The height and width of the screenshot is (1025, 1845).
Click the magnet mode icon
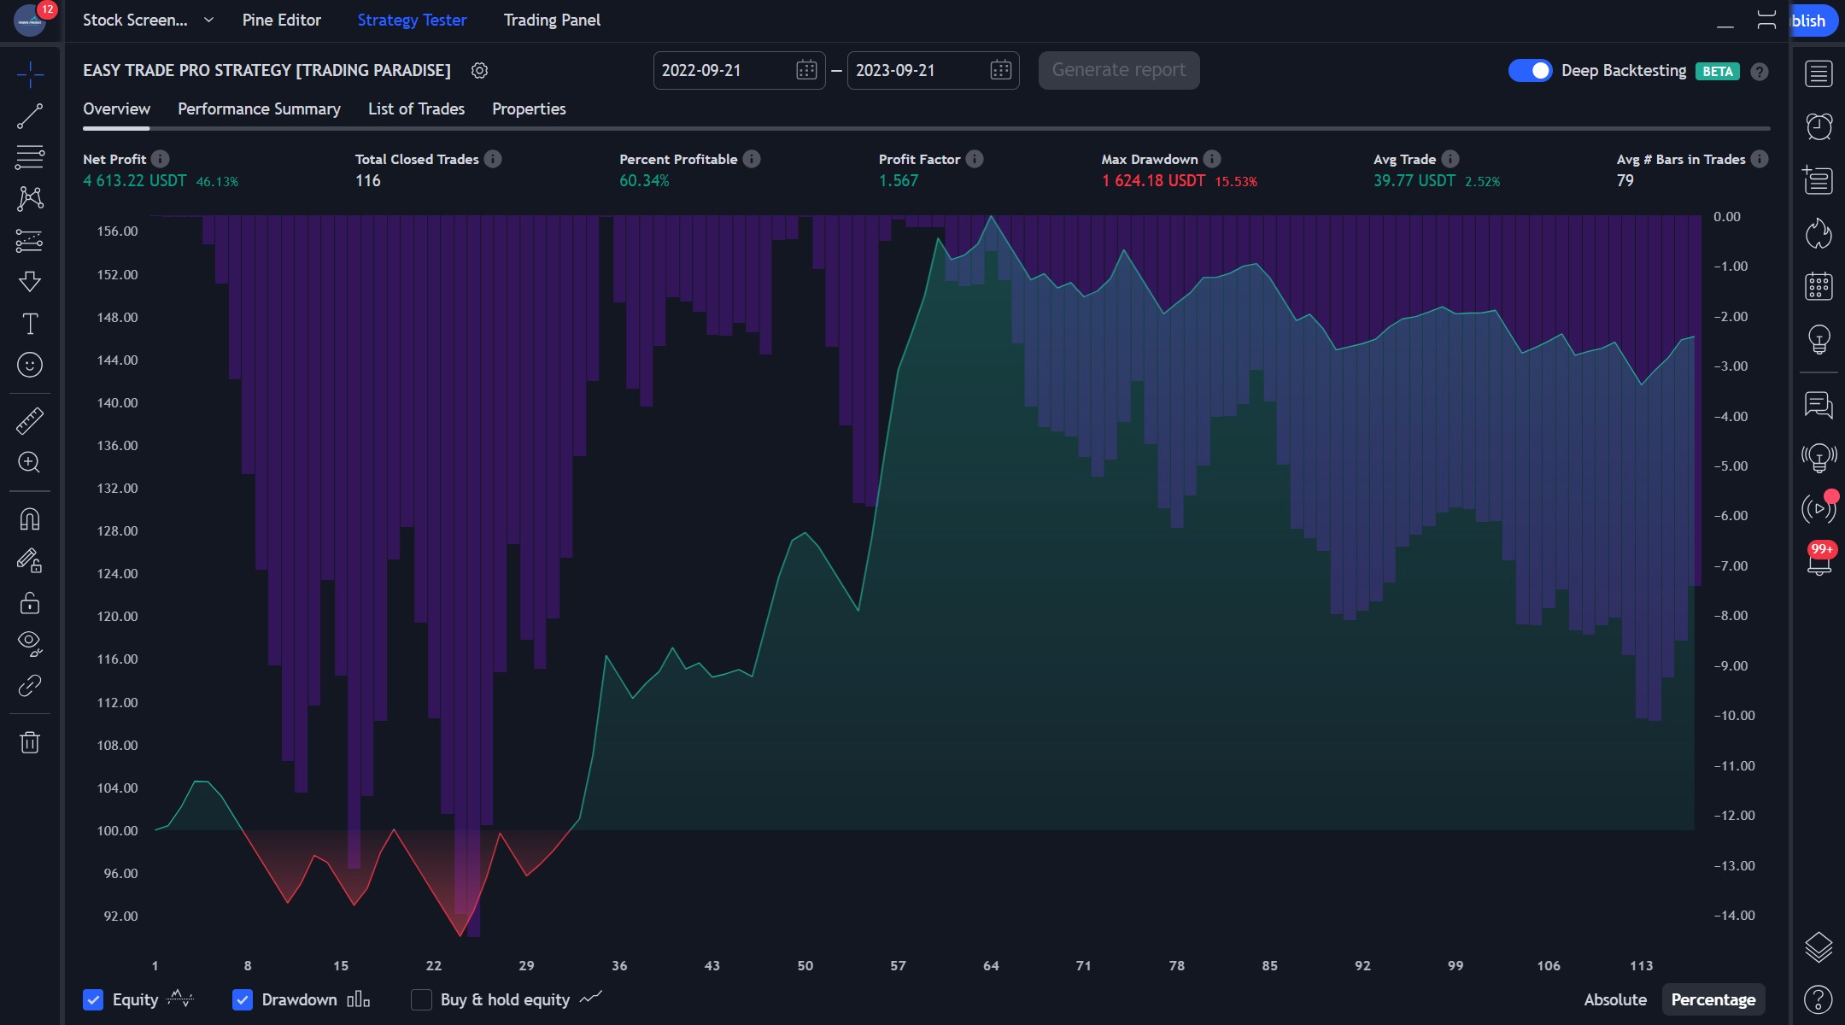point(30,519)
